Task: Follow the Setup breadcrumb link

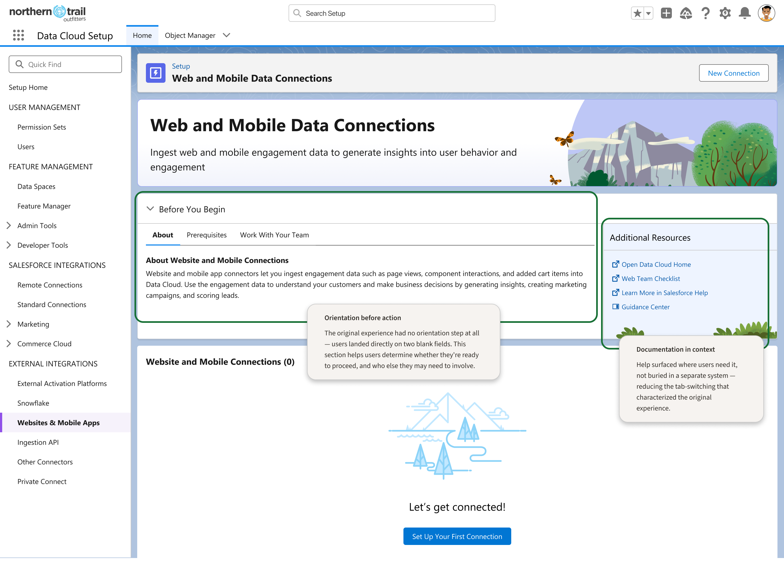Action: point(181,66)
